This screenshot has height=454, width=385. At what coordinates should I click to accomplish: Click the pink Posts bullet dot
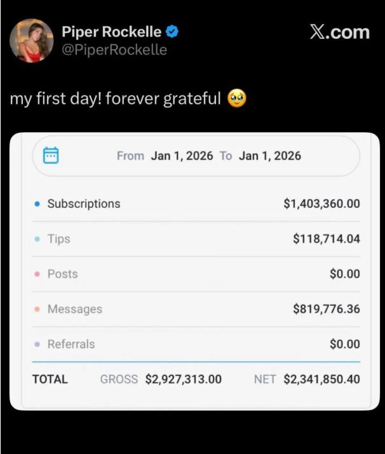tap(37, 274)
